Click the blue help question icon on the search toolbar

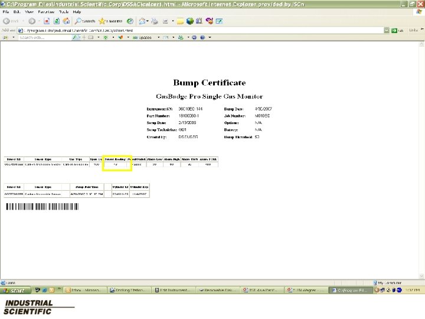(x=202, y=37)
